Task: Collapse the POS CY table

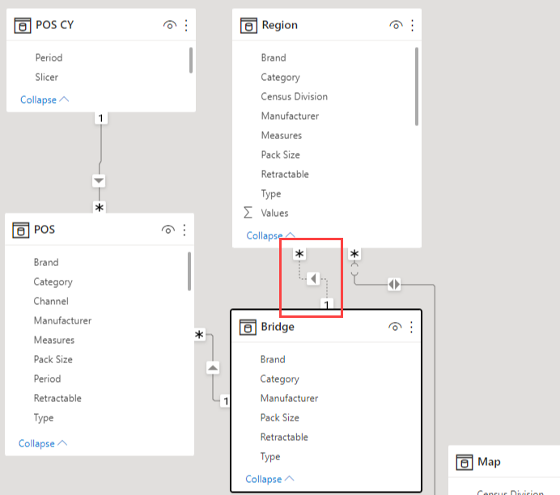Action: pos(45,99)
